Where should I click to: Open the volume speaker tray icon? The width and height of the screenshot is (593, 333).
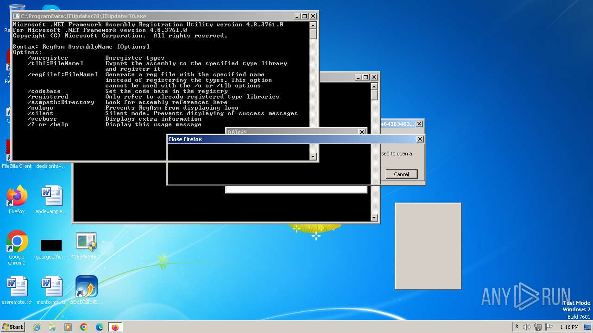tap(527, 327)
